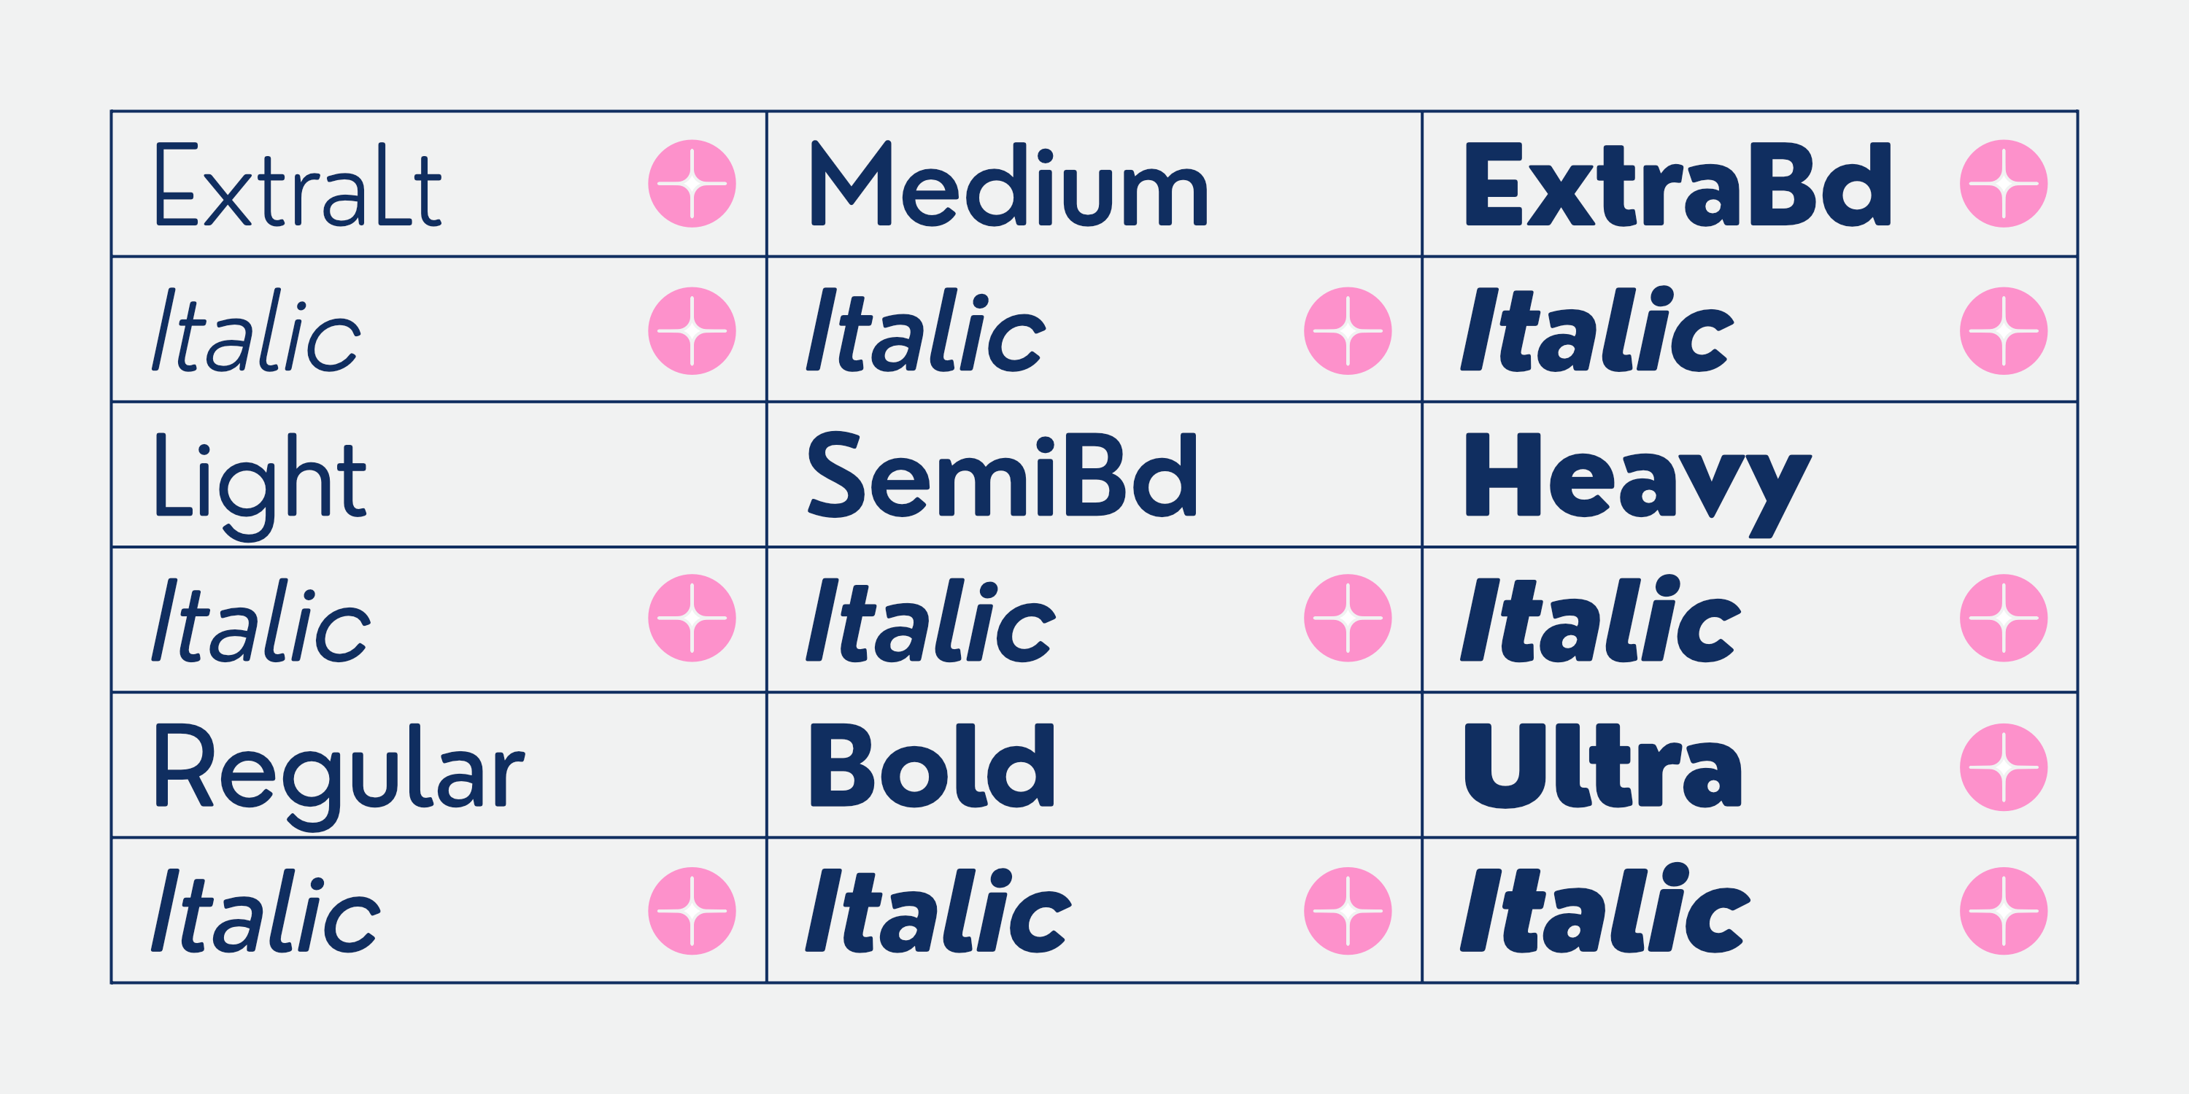
Task: Click the sparkle icon for Light Italic
Action: (692, 618)
